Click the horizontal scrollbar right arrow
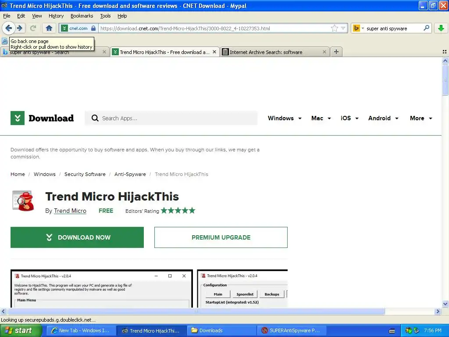The image size is (449, 337). (438, 311)
